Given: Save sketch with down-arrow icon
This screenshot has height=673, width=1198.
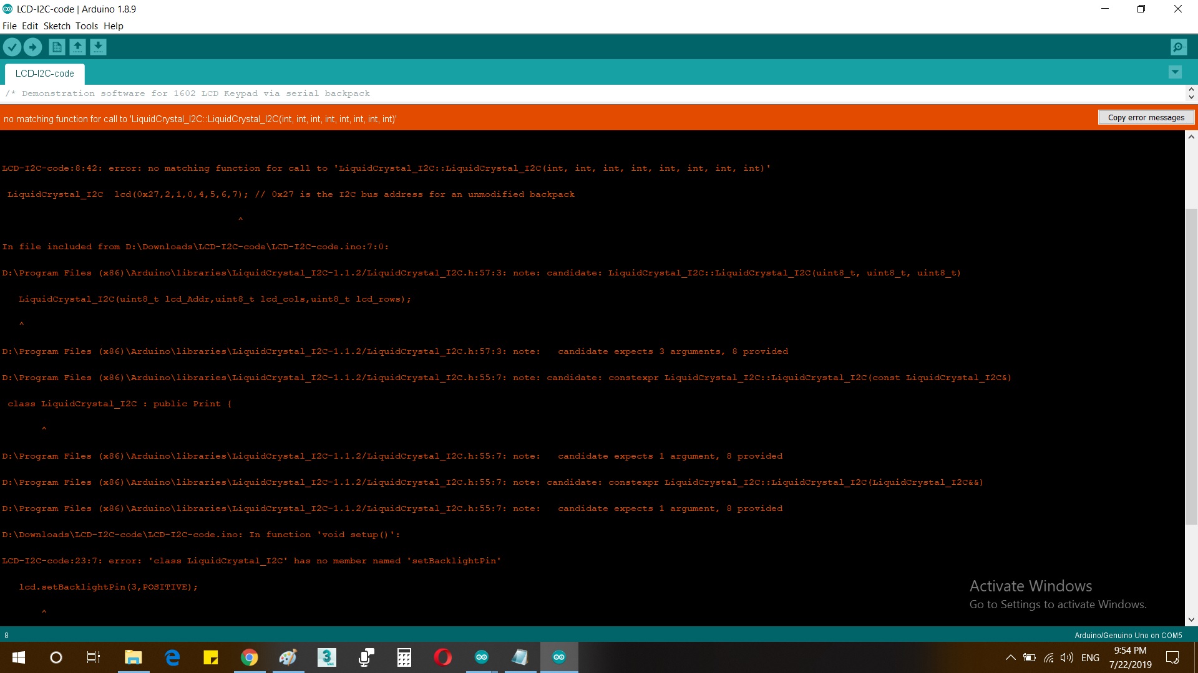Looking at the screenshot, I should [x=98, y=47].
